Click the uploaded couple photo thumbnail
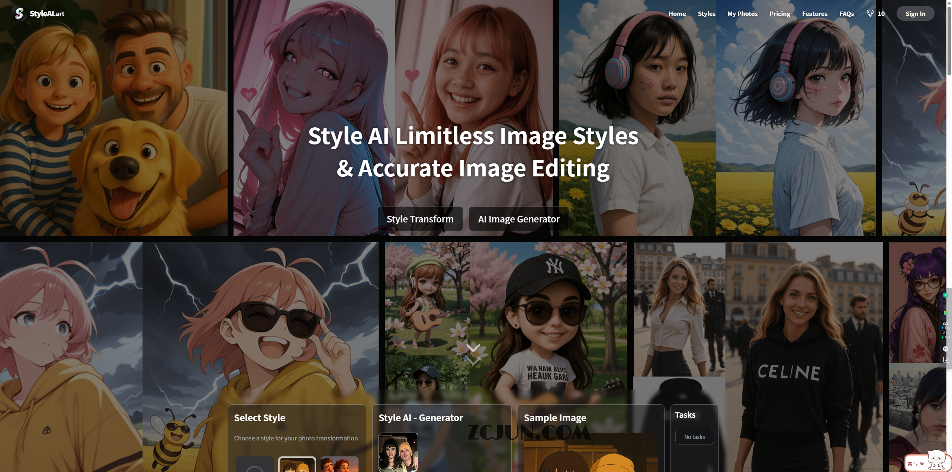 coord(398,452)
